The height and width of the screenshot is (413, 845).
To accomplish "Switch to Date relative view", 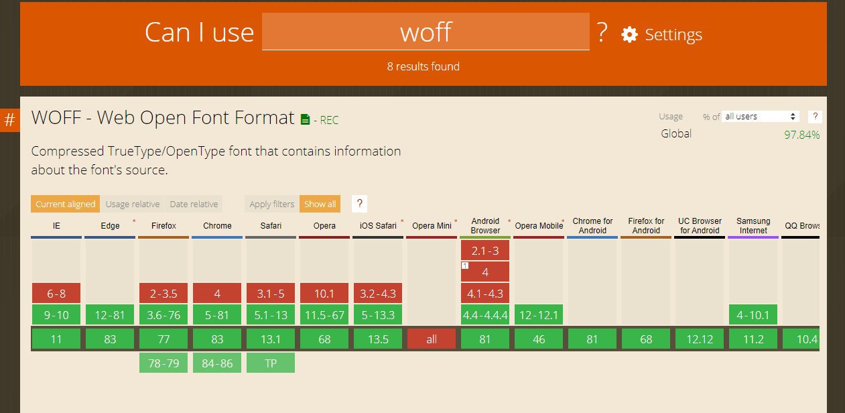I will (194, 204).
